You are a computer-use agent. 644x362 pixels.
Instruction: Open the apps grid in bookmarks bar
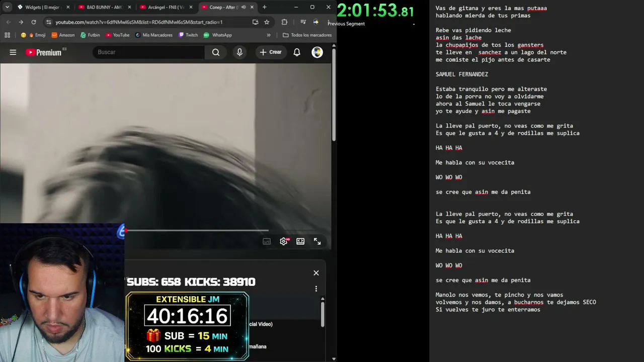pyautogui.click(x=7, y=35)
